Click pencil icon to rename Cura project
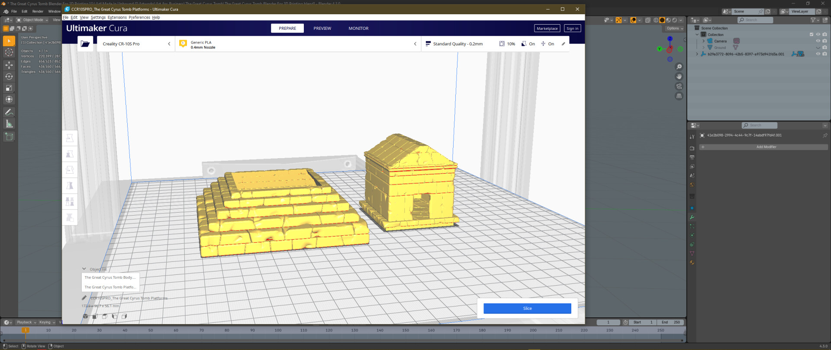The image size is (831, 350). [84, 298]
